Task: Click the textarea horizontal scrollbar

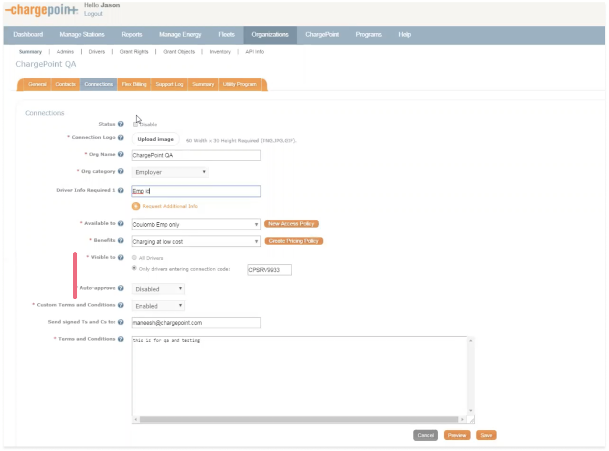Action: (x=300, y=420)
